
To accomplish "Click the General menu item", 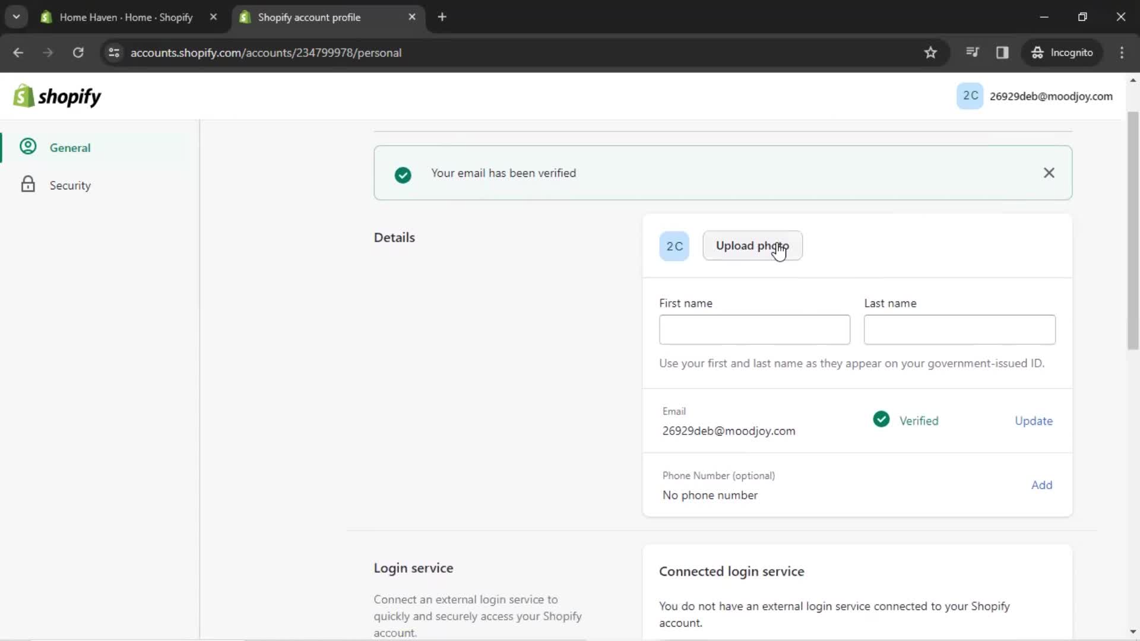I will pyautogui.click(x=69, y=147).
